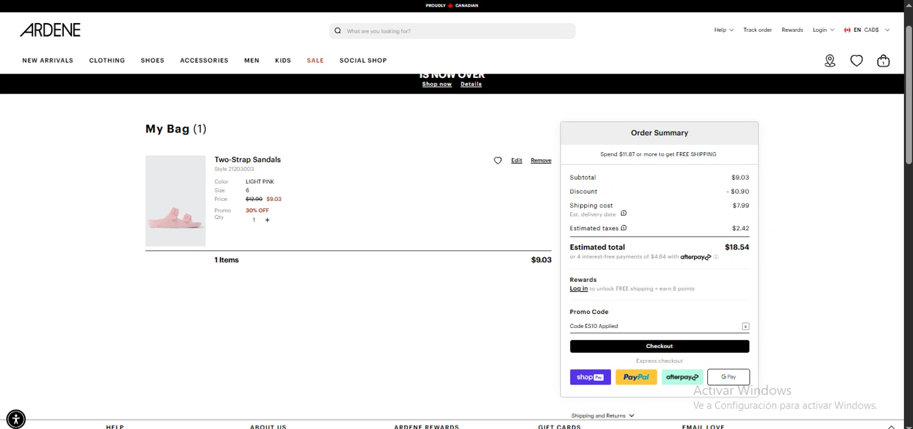Open the Sale menu
Viewport: 913px width, 429px height.
coord(315,60)
